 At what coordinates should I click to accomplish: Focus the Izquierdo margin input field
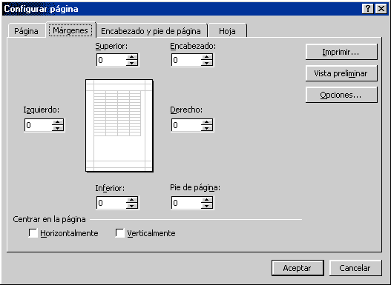[38, 125]
